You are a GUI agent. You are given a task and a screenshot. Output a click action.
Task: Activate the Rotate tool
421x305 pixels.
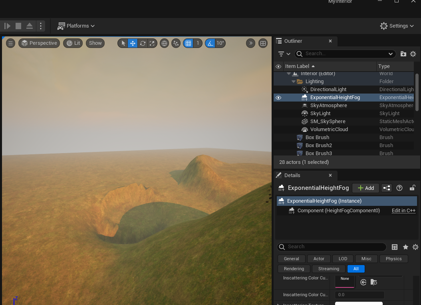pos(143,43)
